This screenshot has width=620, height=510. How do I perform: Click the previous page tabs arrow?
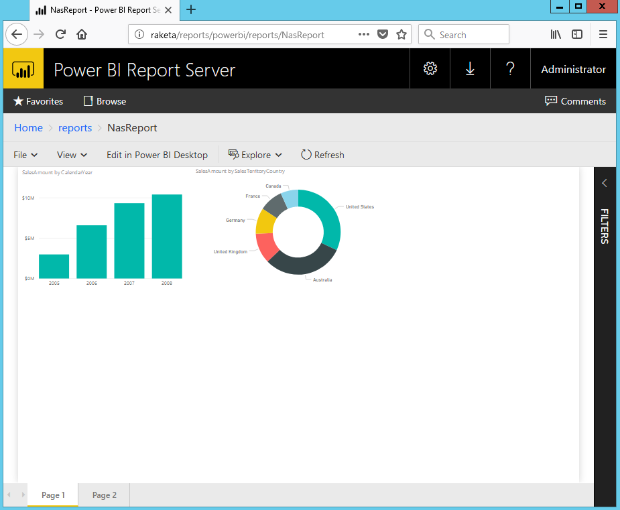coord(9,495)
